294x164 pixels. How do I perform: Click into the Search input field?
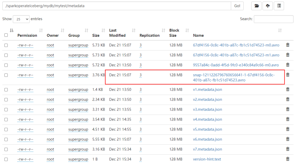tap(273, 19)
